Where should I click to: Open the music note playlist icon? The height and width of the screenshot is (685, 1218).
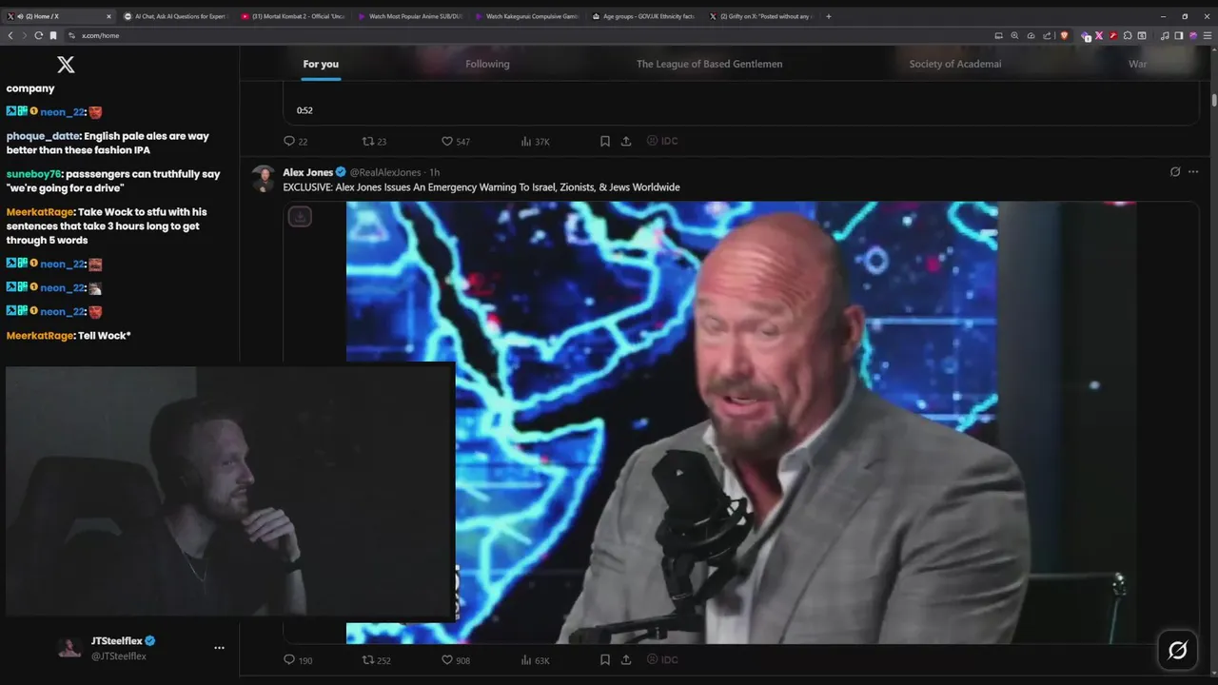[1166, 35]
